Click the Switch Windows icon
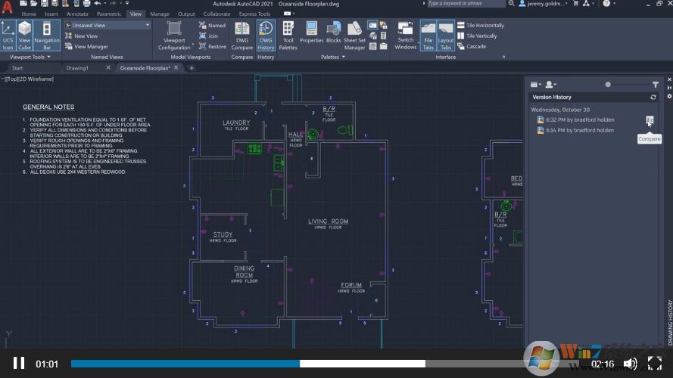This screenshot has width=673, height=378. pos(406,35)
